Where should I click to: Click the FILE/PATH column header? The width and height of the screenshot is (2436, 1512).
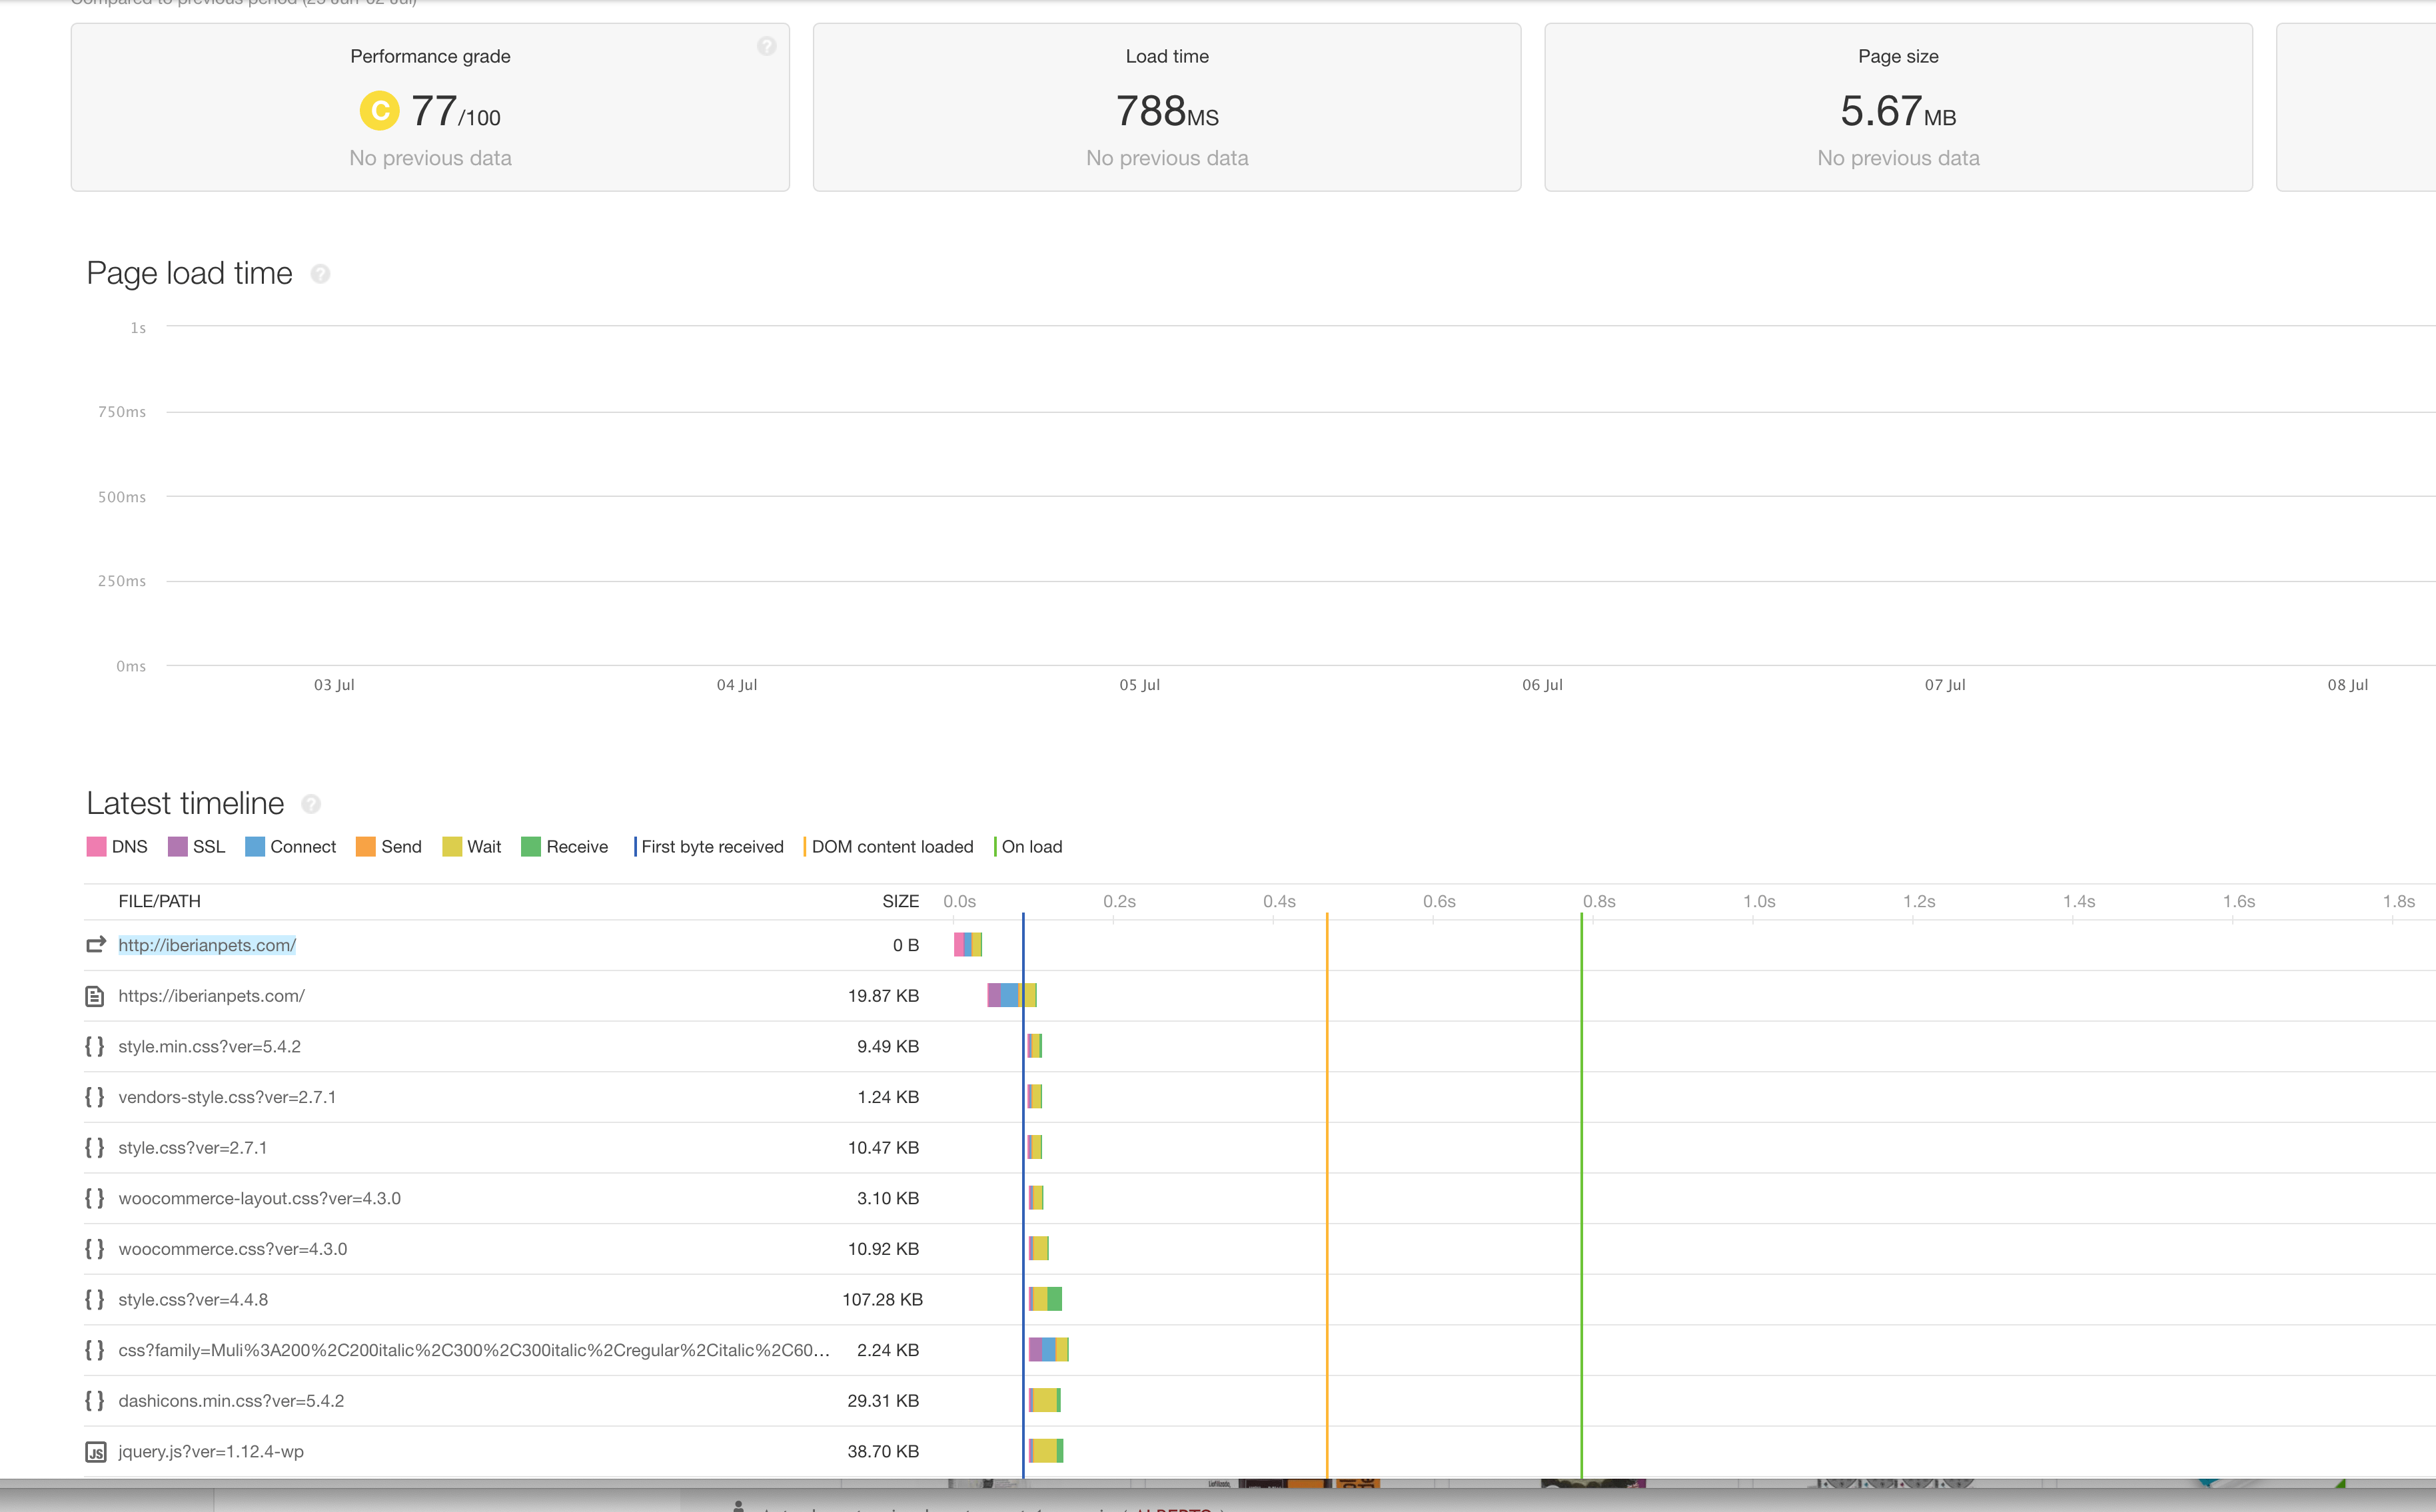[x=159, y=901]
